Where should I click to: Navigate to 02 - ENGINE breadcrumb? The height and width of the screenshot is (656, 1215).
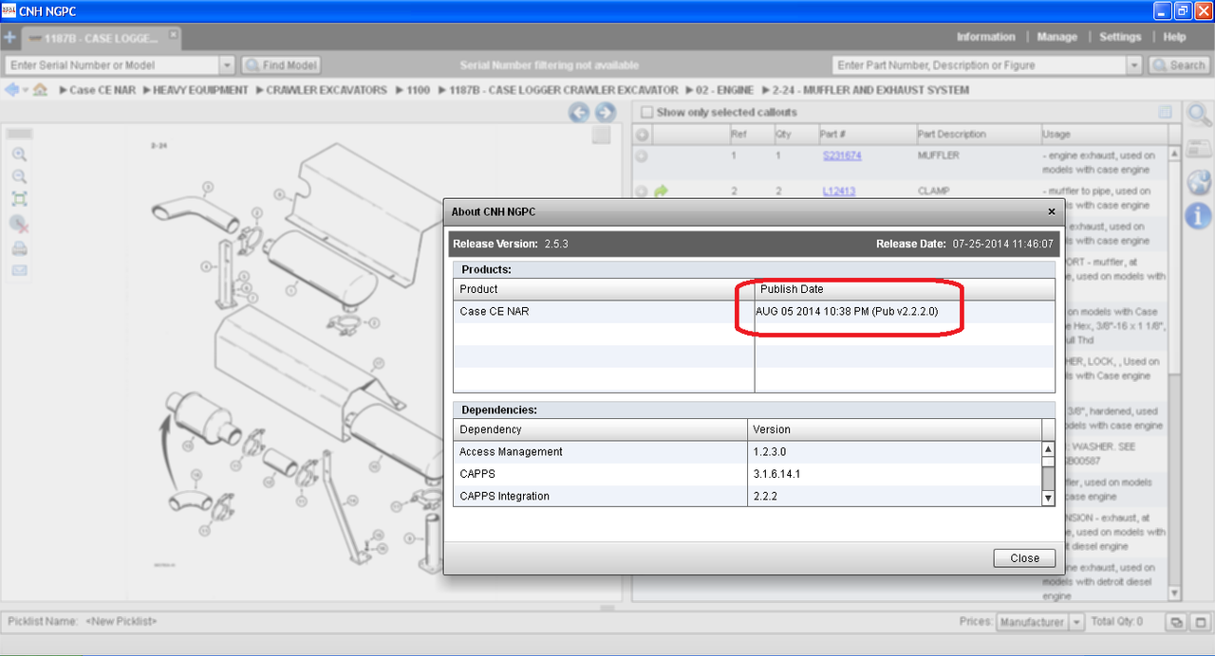tap(725, 90)
